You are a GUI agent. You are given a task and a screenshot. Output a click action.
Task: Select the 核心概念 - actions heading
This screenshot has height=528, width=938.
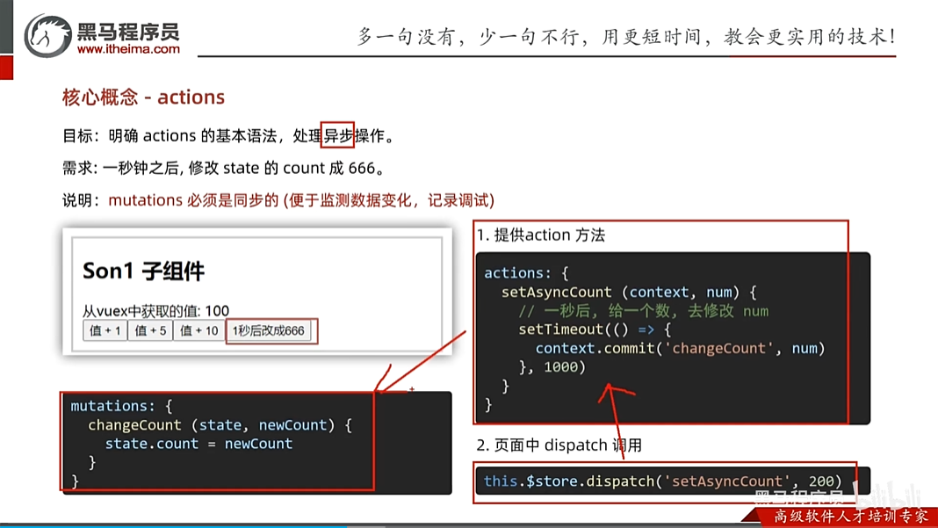click(x=143, y=97)
